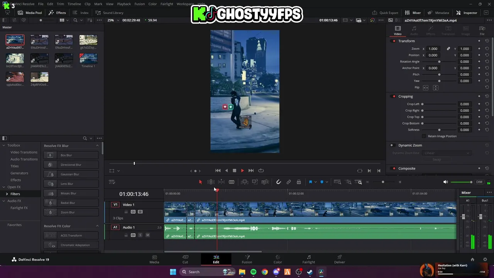Switch to the Fairlight page tab

[x=309, y=259]
